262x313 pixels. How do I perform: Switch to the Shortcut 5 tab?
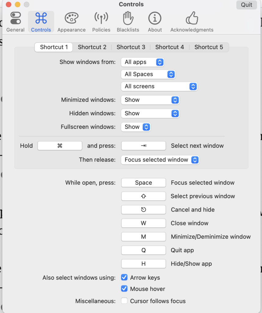click(209, 47)
